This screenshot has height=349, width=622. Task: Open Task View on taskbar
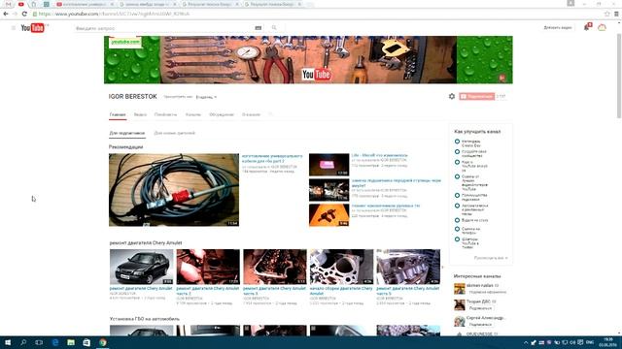[39, 342]
